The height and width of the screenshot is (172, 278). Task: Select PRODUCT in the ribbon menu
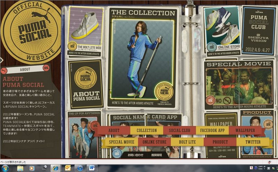click(220, 142)
